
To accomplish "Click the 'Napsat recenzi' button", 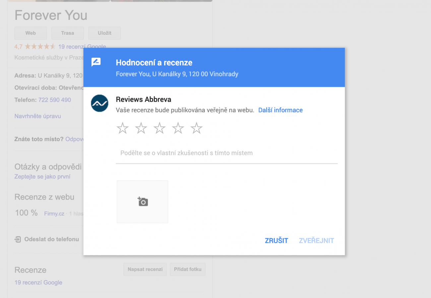I will 145,269.
